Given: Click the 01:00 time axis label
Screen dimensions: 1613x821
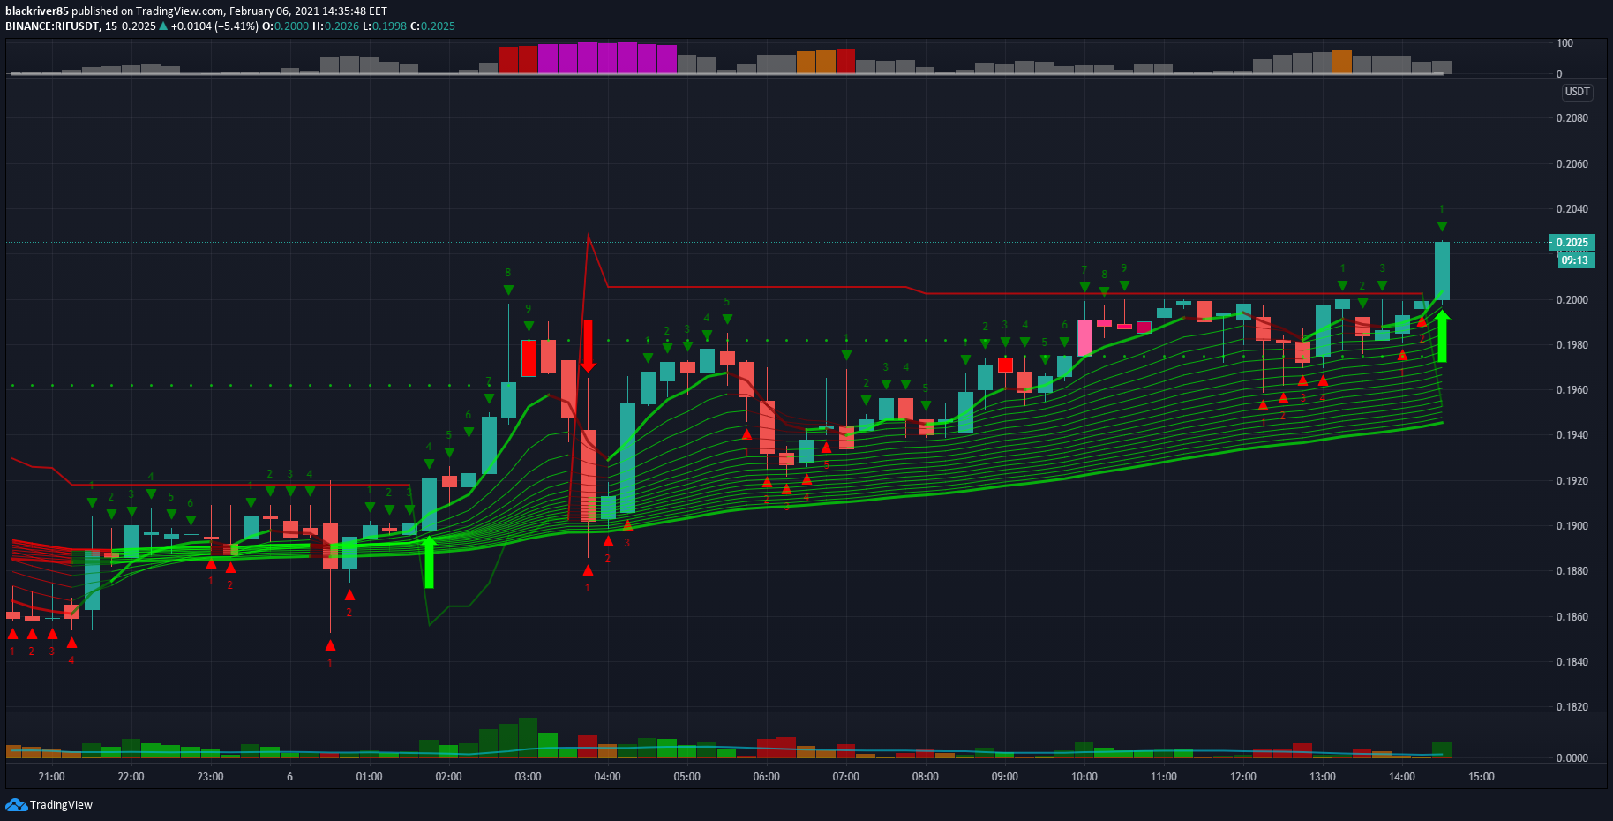Looking at the screenshot, I should click(x=369, y=777).
